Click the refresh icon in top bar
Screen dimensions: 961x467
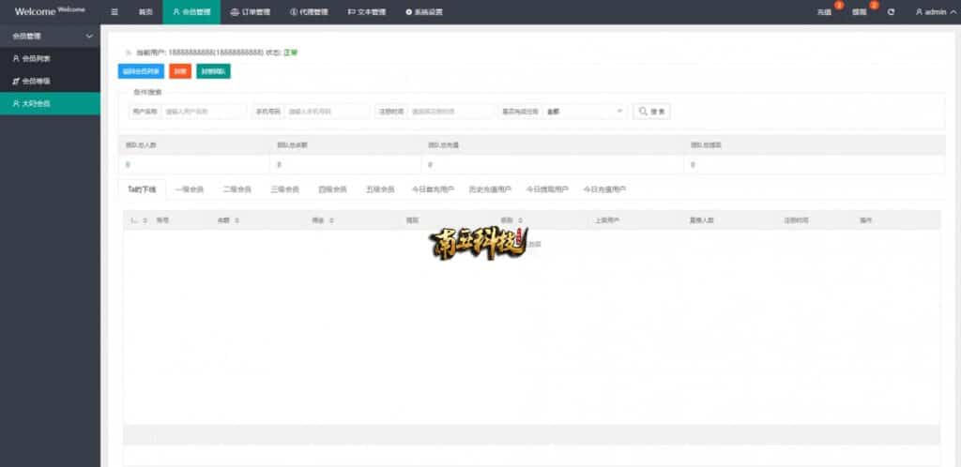(x=891, y=11)
